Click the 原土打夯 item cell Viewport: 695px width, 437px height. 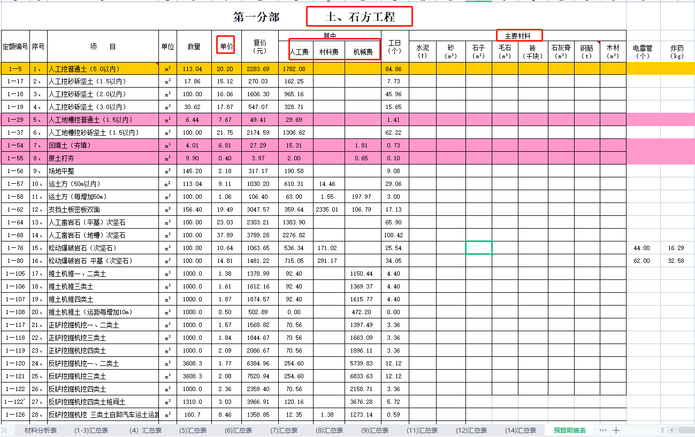(x=103, y=158)
